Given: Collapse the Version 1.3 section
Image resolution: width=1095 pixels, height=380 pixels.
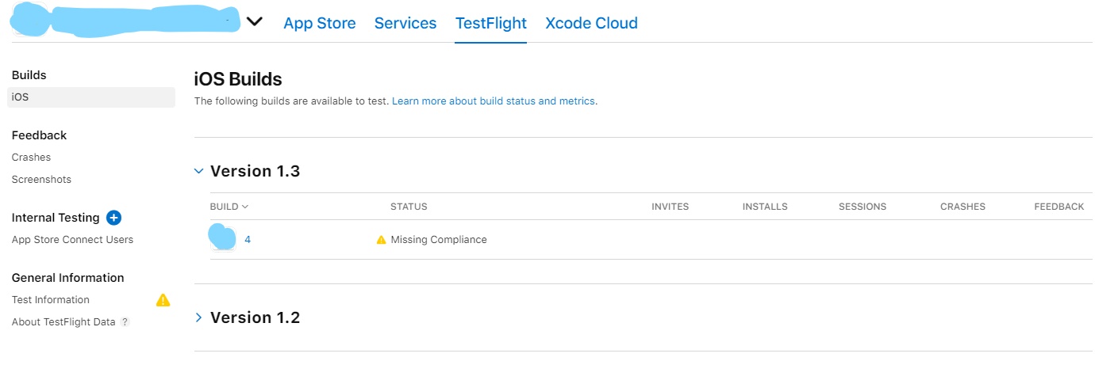Looking at the screenshot, I should tap(199, 171).
